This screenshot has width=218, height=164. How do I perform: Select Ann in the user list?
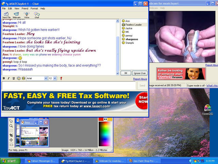click(x=127, y=21)
